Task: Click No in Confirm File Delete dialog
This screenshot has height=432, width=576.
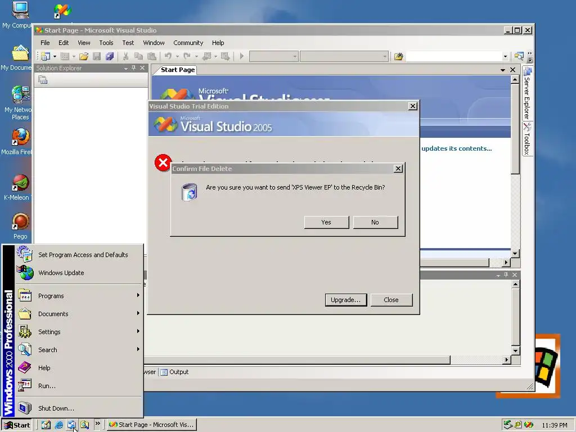Action: click(x=375, y=222)
